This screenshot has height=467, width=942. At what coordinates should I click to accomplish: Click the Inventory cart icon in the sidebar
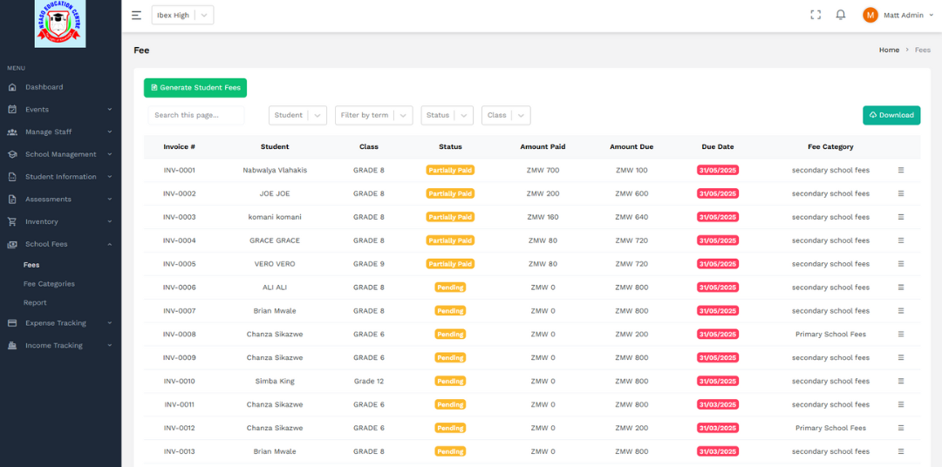[x=12, y=222]
